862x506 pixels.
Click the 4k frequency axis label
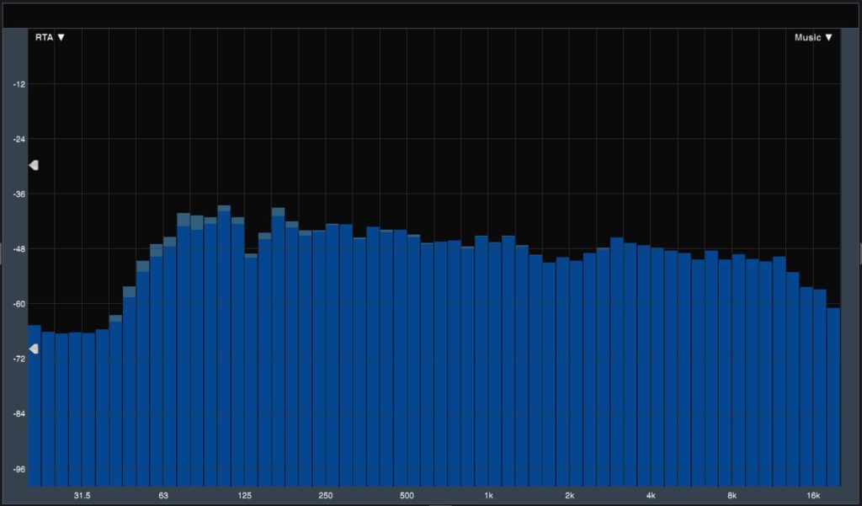coord(651,495)
